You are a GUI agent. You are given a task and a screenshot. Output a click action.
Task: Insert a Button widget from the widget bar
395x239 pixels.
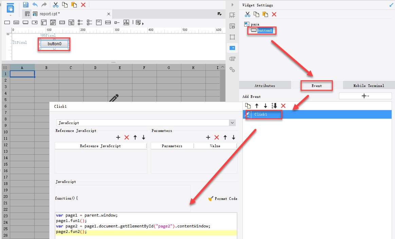tap(25, 22)
